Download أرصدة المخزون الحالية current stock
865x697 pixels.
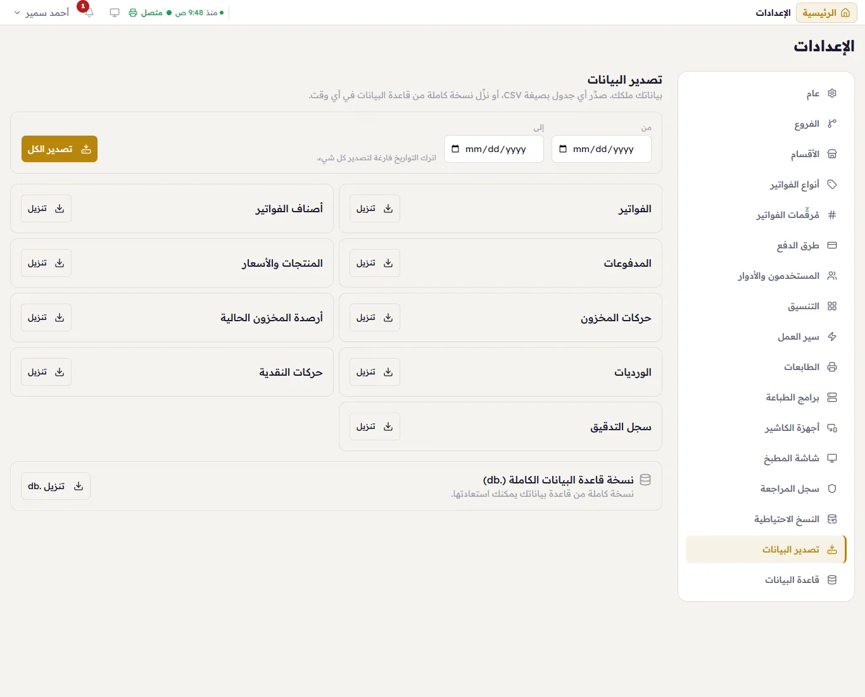pos(46,317)
